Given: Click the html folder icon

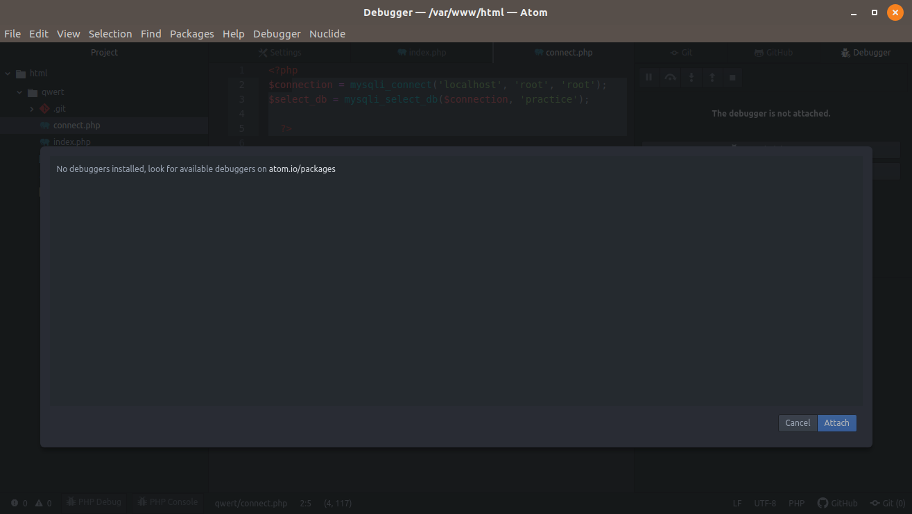Looking at the screenshot, I should pos(21,74).
